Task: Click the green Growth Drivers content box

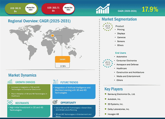Action: (x=29, y=92)
